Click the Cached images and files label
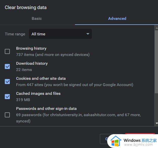 tap(38, 94)
